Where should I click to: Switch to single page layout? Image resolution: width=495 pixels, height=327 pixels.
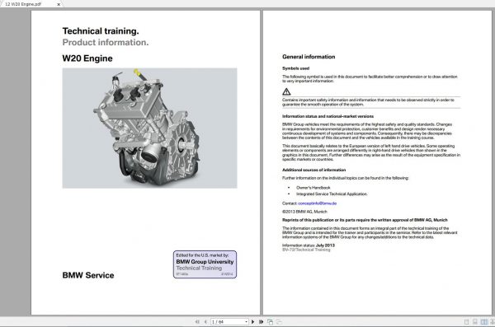(x=467, y=322)
